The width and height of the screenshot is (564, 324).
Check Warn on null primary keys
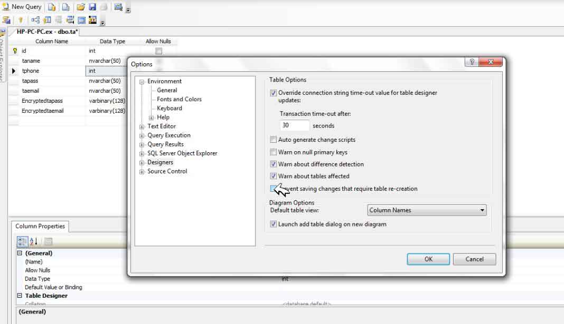pos(273,152)
